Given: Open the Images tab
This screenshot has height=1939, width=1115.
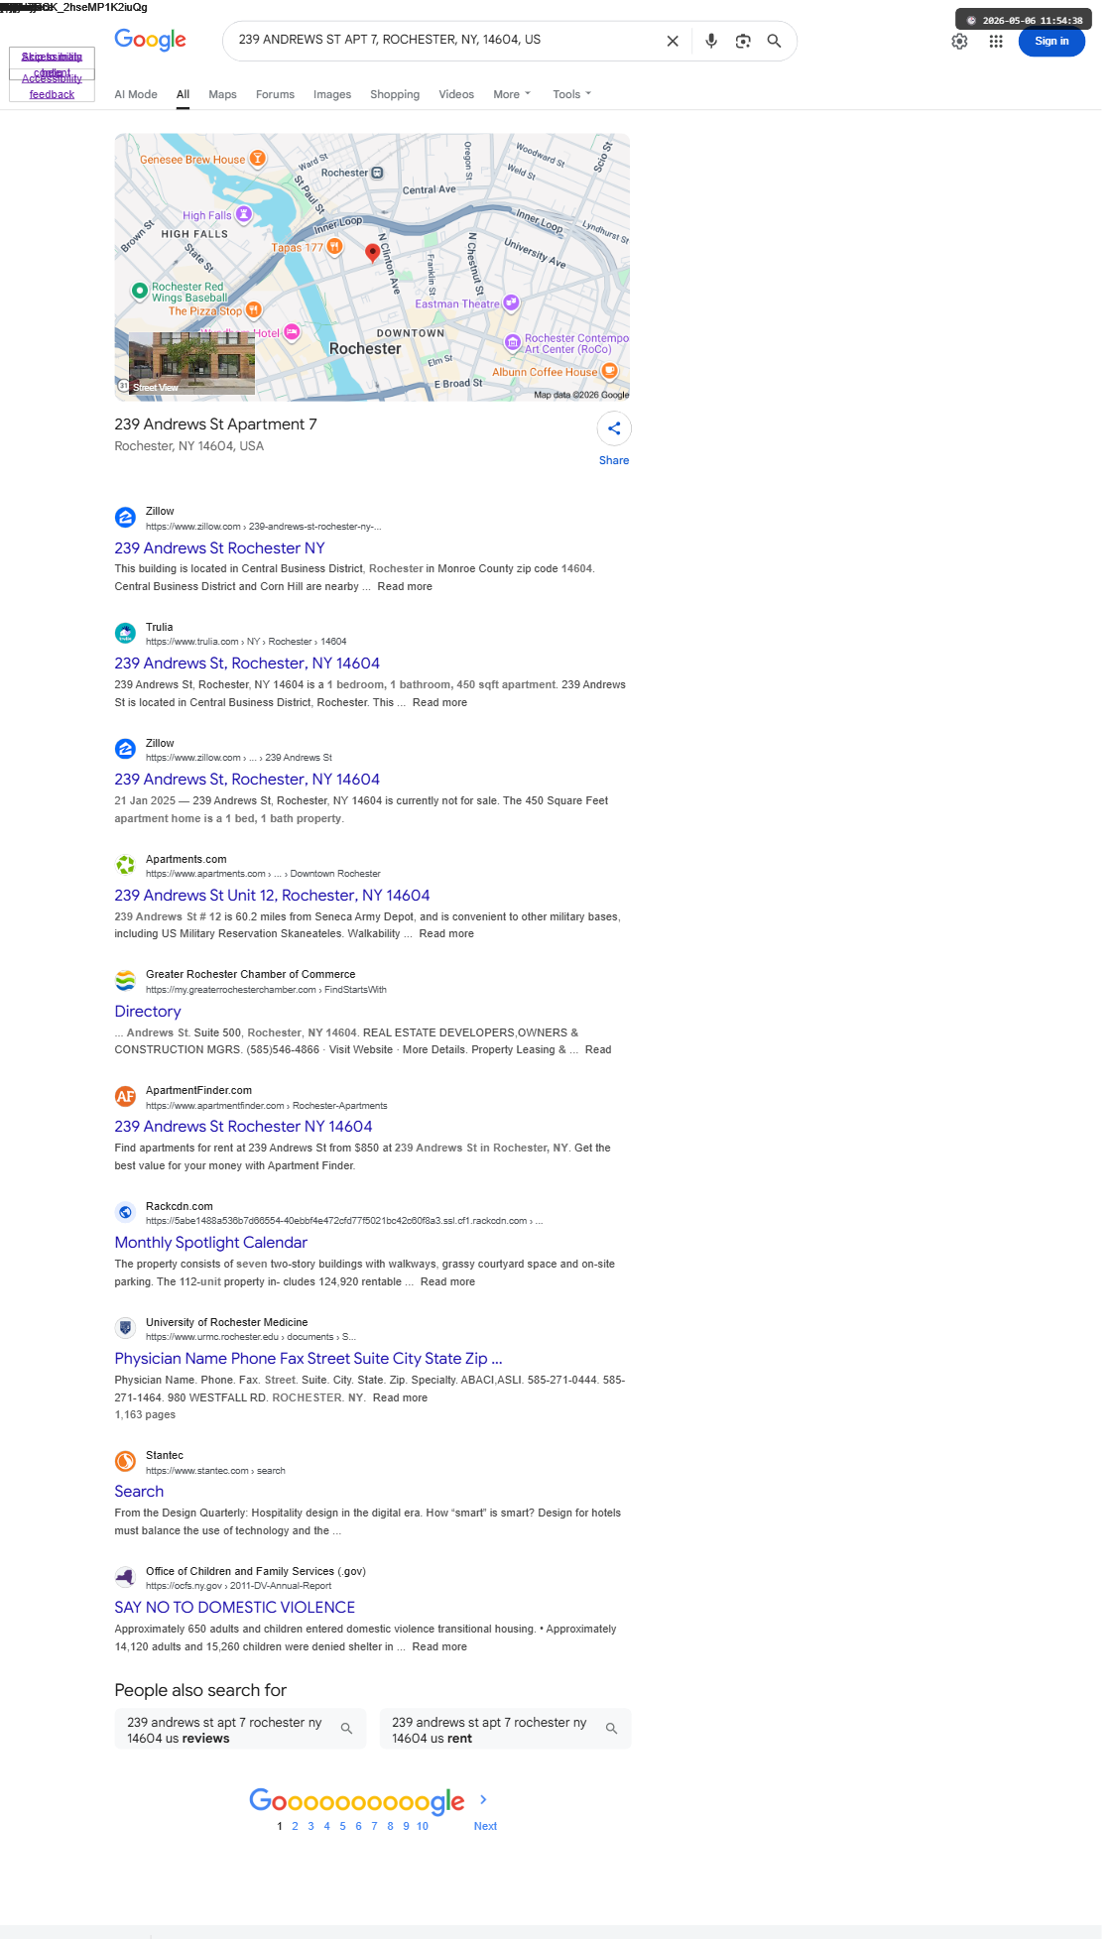Looking at the screenshot, I should 332,94.
